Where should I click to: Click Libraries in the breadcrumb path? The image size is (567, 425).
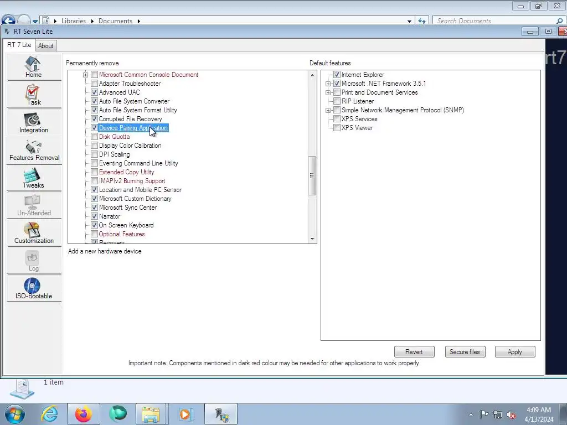click(x=74, y=21)
